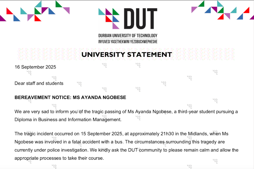Click the University Statement heading
Viewport: 254px width, 169px height.
[x=127, y=54]
